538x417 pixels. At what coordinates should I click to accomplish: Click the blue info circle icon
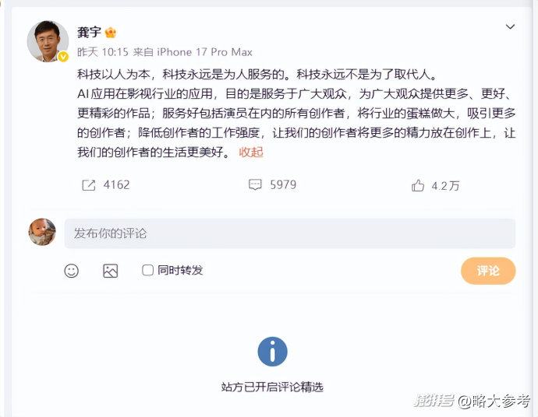coord(272,352)
